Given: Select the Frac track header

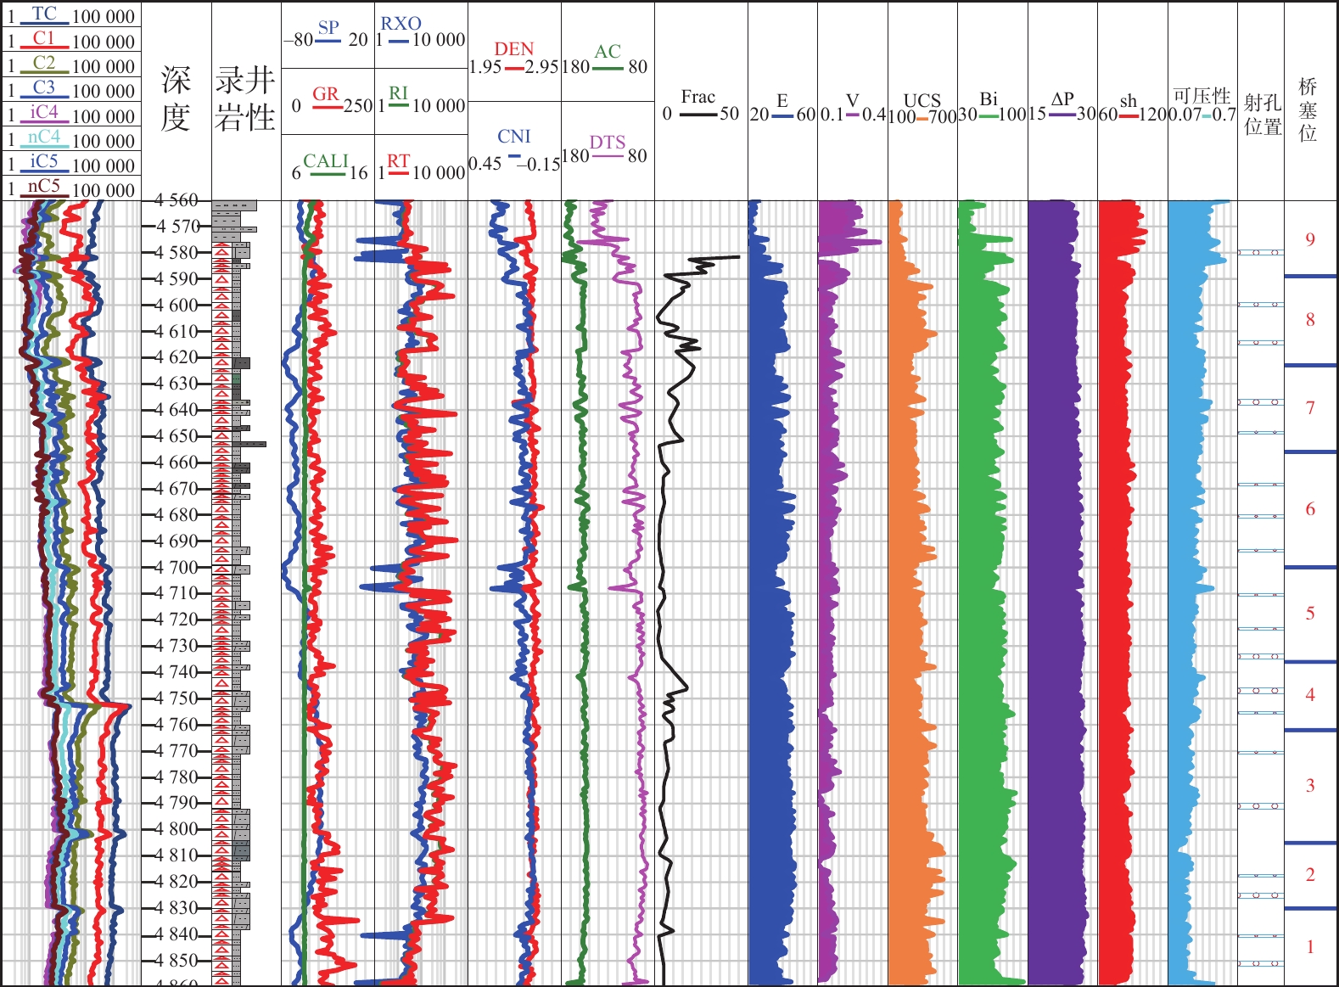Looking at the screenshot, I should tap(698, 98).
